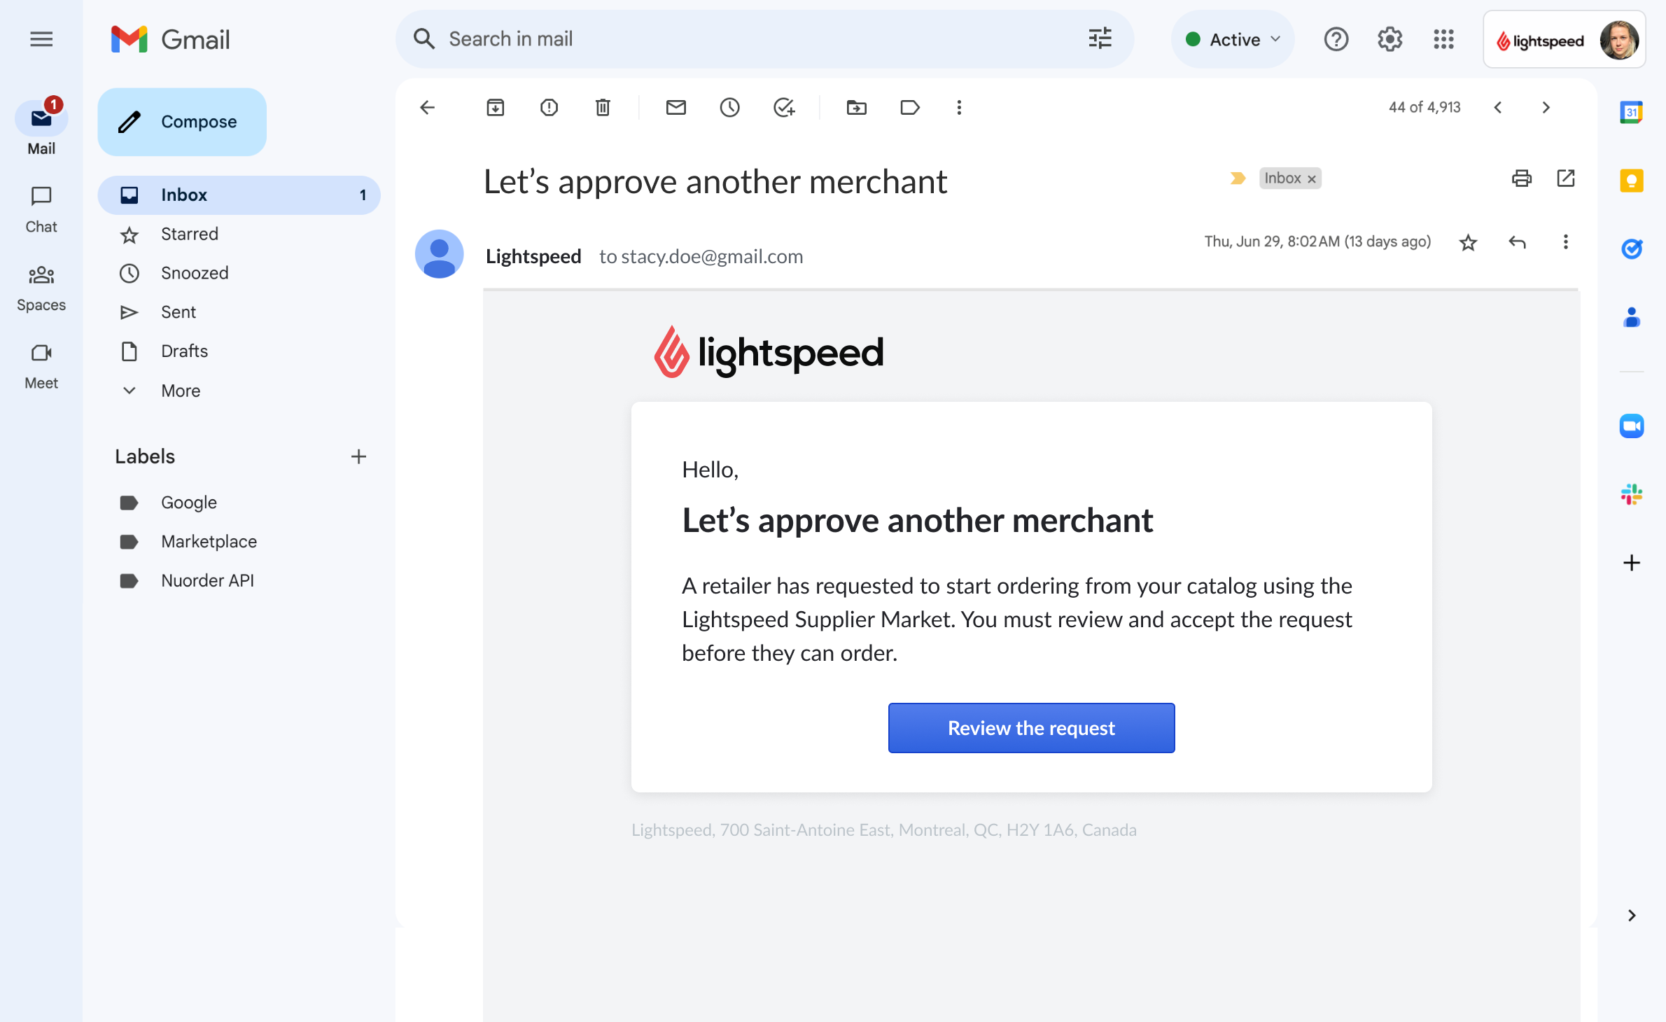Report this email as spam
Screen dimensions: 1666x1022
point(549,108)
